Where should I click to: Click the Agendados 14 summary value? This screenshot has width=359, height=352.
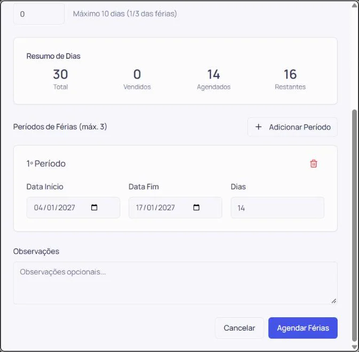point(214,74)
